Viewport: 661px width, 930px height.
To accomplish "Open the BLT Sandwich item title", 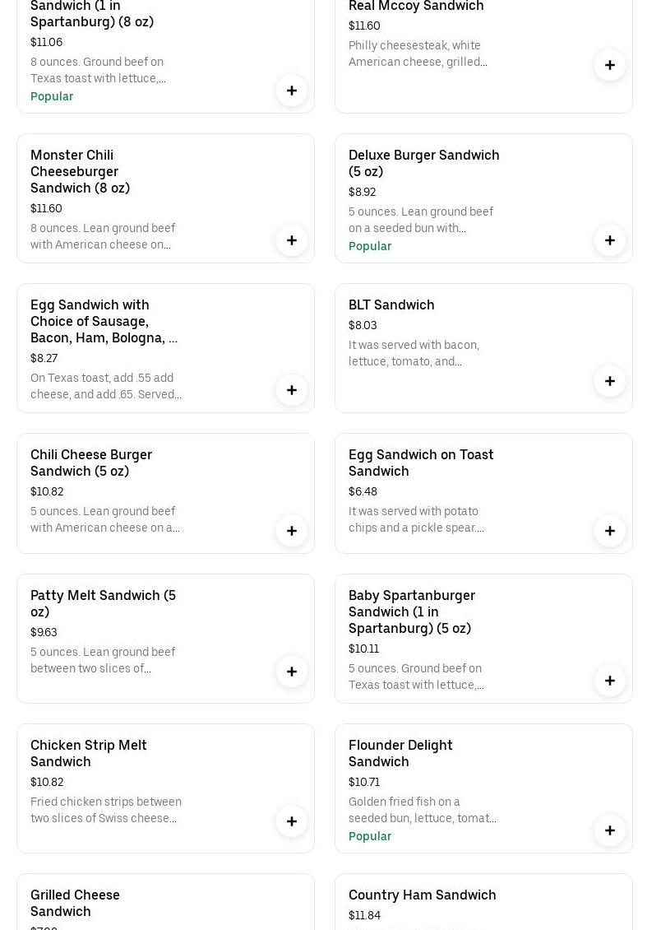I will pos(391,305).
